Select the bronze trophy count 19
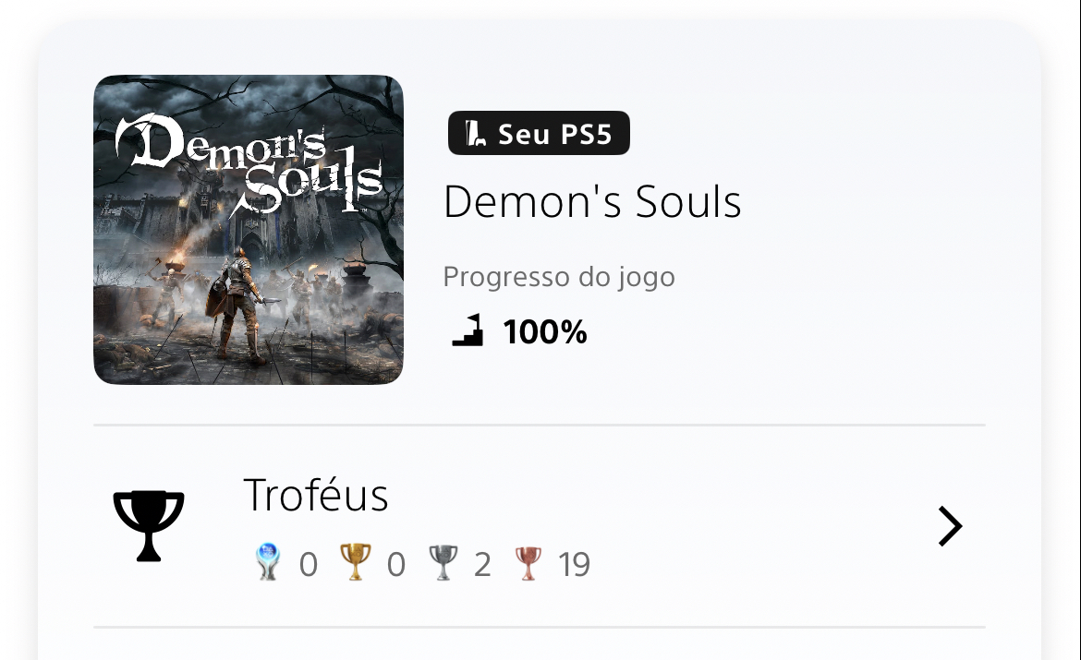 click(x=575, y=565)
